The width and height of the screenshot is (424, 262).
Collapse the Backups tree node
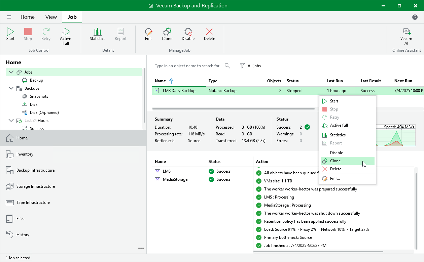click(11, 88)
